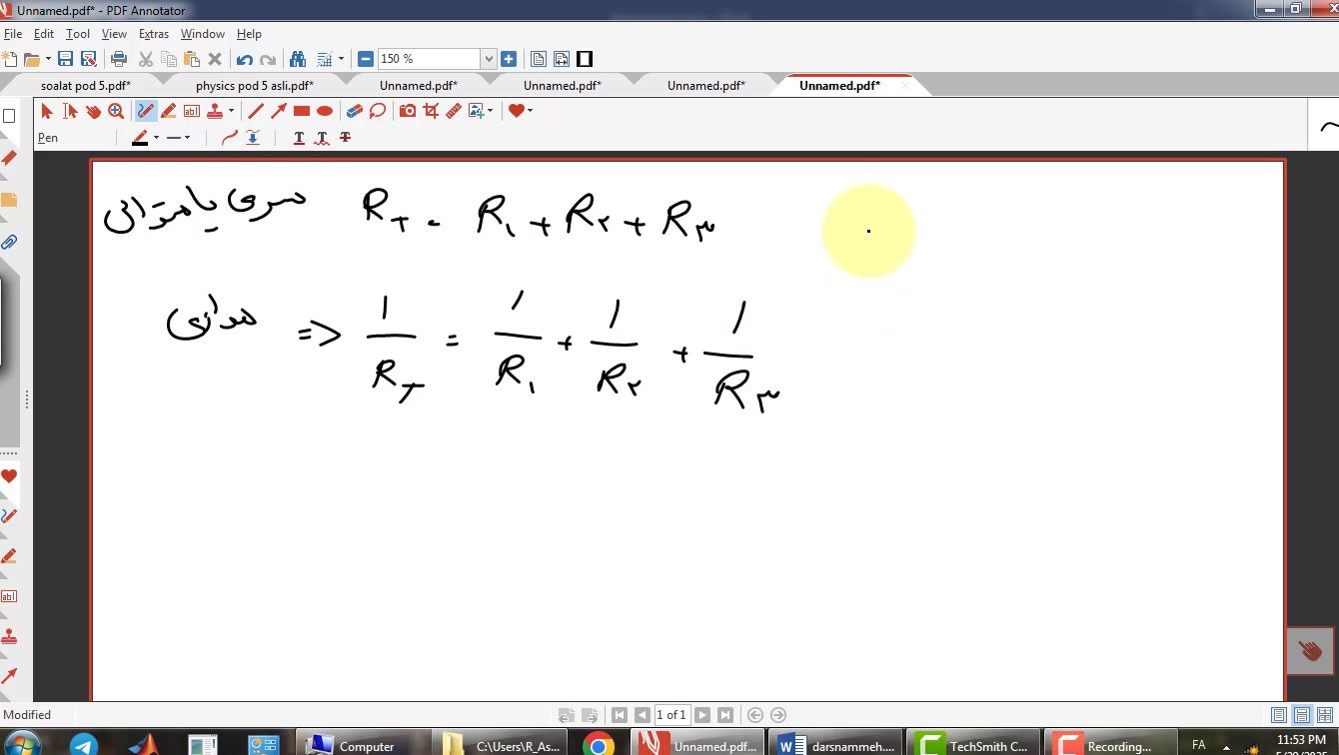1339x755 pixels.
Task: Switch to physics pod 5 asli.pdf tab
Action: point(254,86)
